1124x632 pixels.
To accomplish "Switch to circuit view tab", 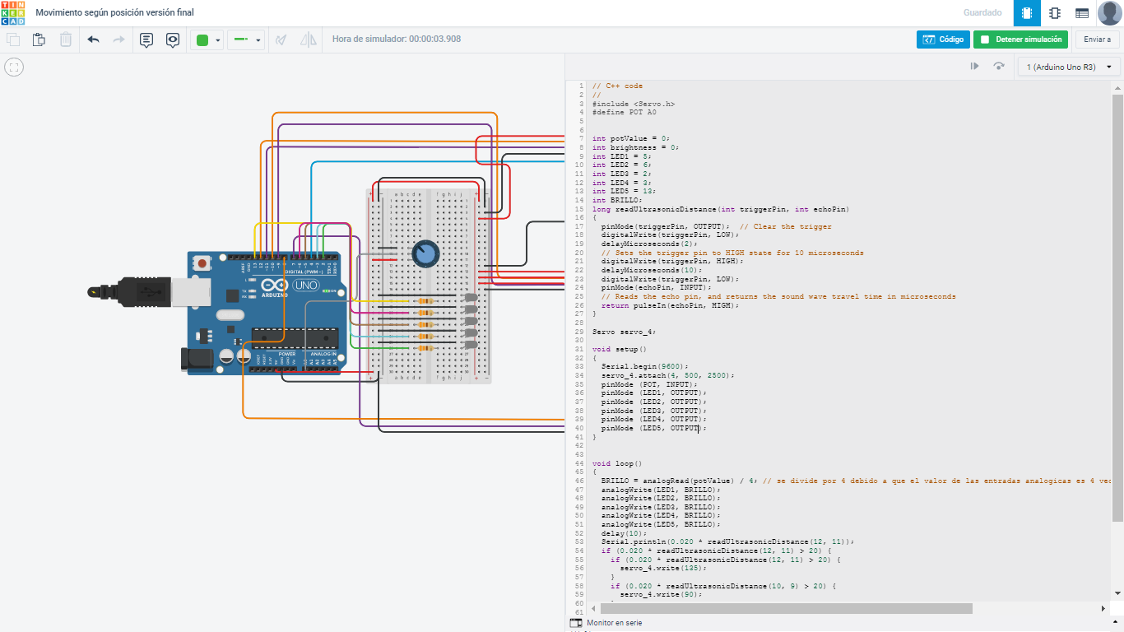I will point(1027,13).
